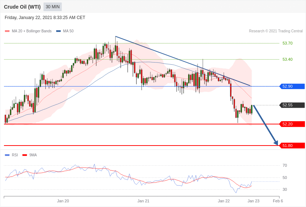The width and height of the screenshot is (306, 207).
Task: Click the MA 50 legend color swatch
Action: (x=58, y=31)
